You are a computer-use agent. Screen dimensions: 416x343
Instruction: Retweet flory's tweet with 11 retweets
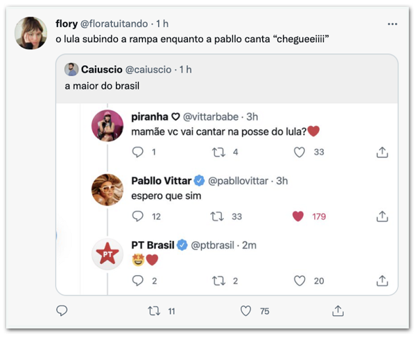(x=154, y=311)
